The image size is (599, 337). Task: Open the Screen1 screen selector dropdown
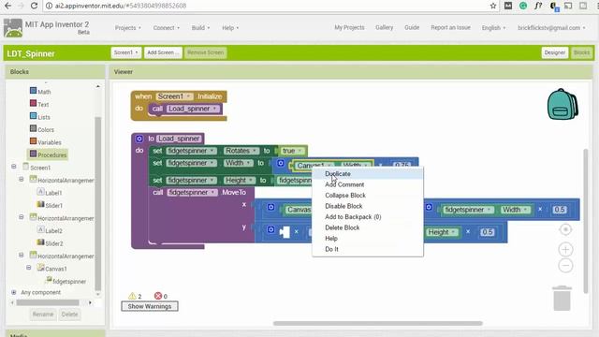coord(126,52)
